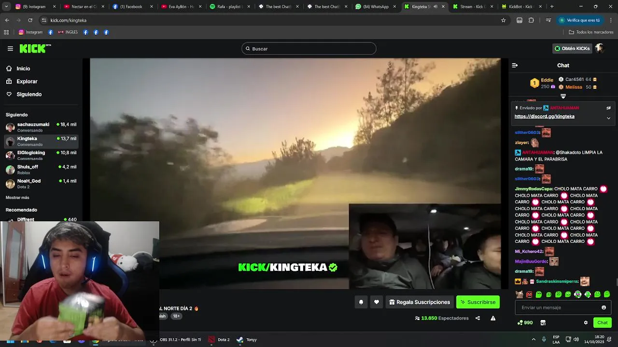Open the Kick hamburger sidebar menu
The height and width of the screenshot is (347, 618).
click(10, 49)
